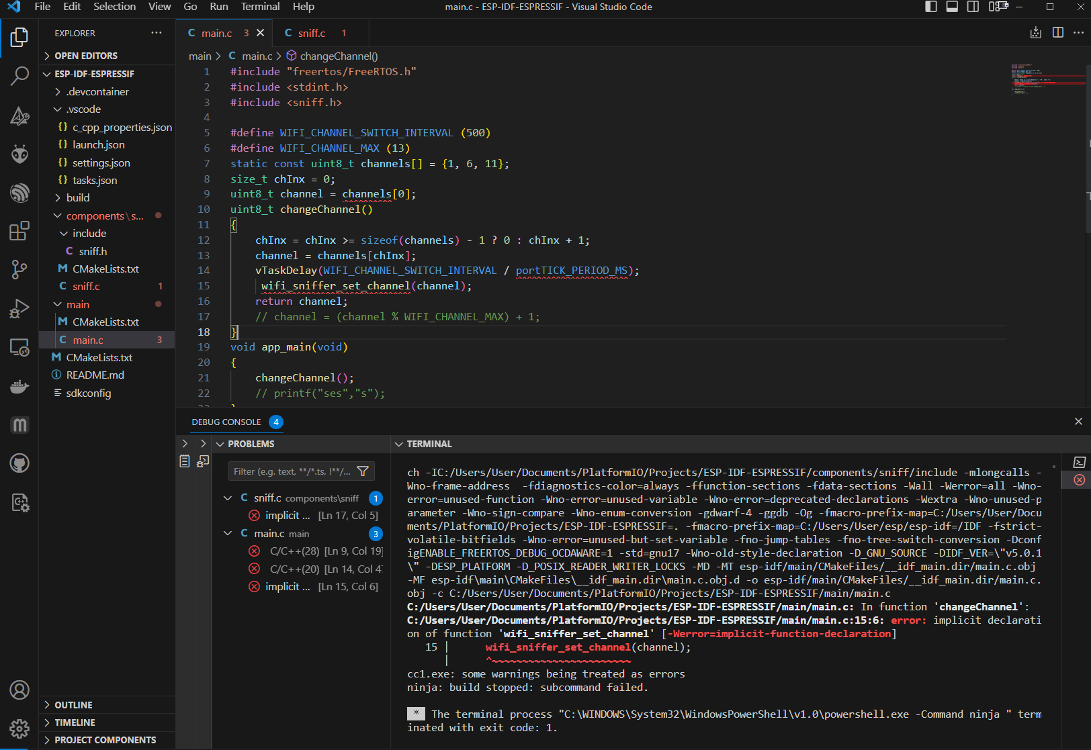The height and width of the screenshot is (750, 1091).
Task: Open the Extensions view
Action: coord(19,231)
